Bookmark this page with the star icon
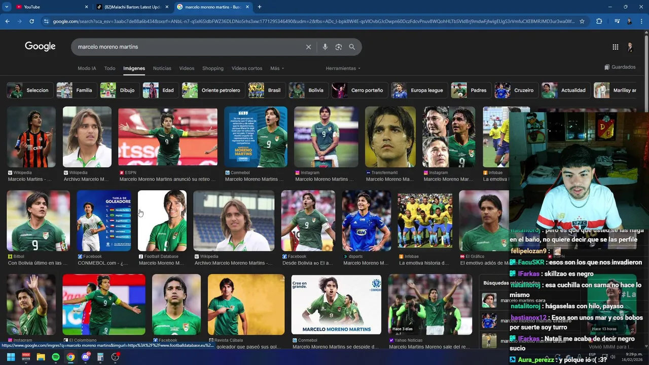The height and width of the screenshot is (365, 649). click(x=582, y=21)
